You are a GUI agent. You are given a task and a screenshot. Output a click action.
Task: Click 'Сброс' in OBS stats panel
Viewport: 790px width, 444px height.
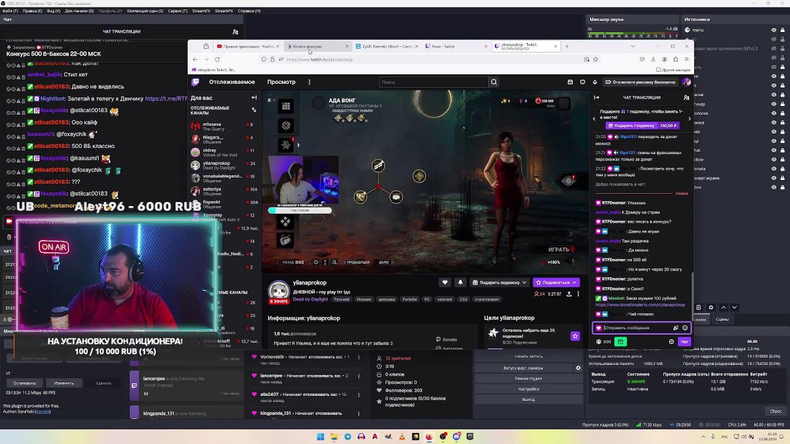[x=776, y=411]
